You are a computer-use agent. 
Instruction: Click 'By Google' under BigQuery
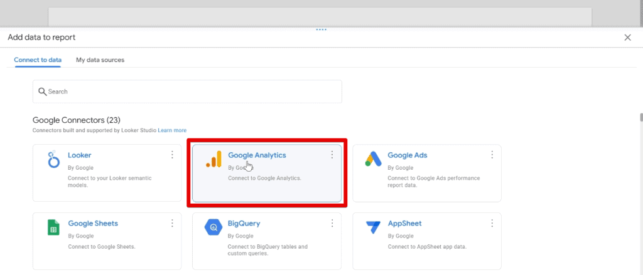[240, 236]
